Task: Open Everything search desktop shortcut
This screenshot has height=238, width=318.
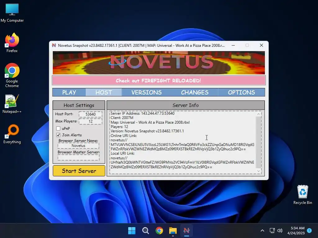Action: [12, 134]
